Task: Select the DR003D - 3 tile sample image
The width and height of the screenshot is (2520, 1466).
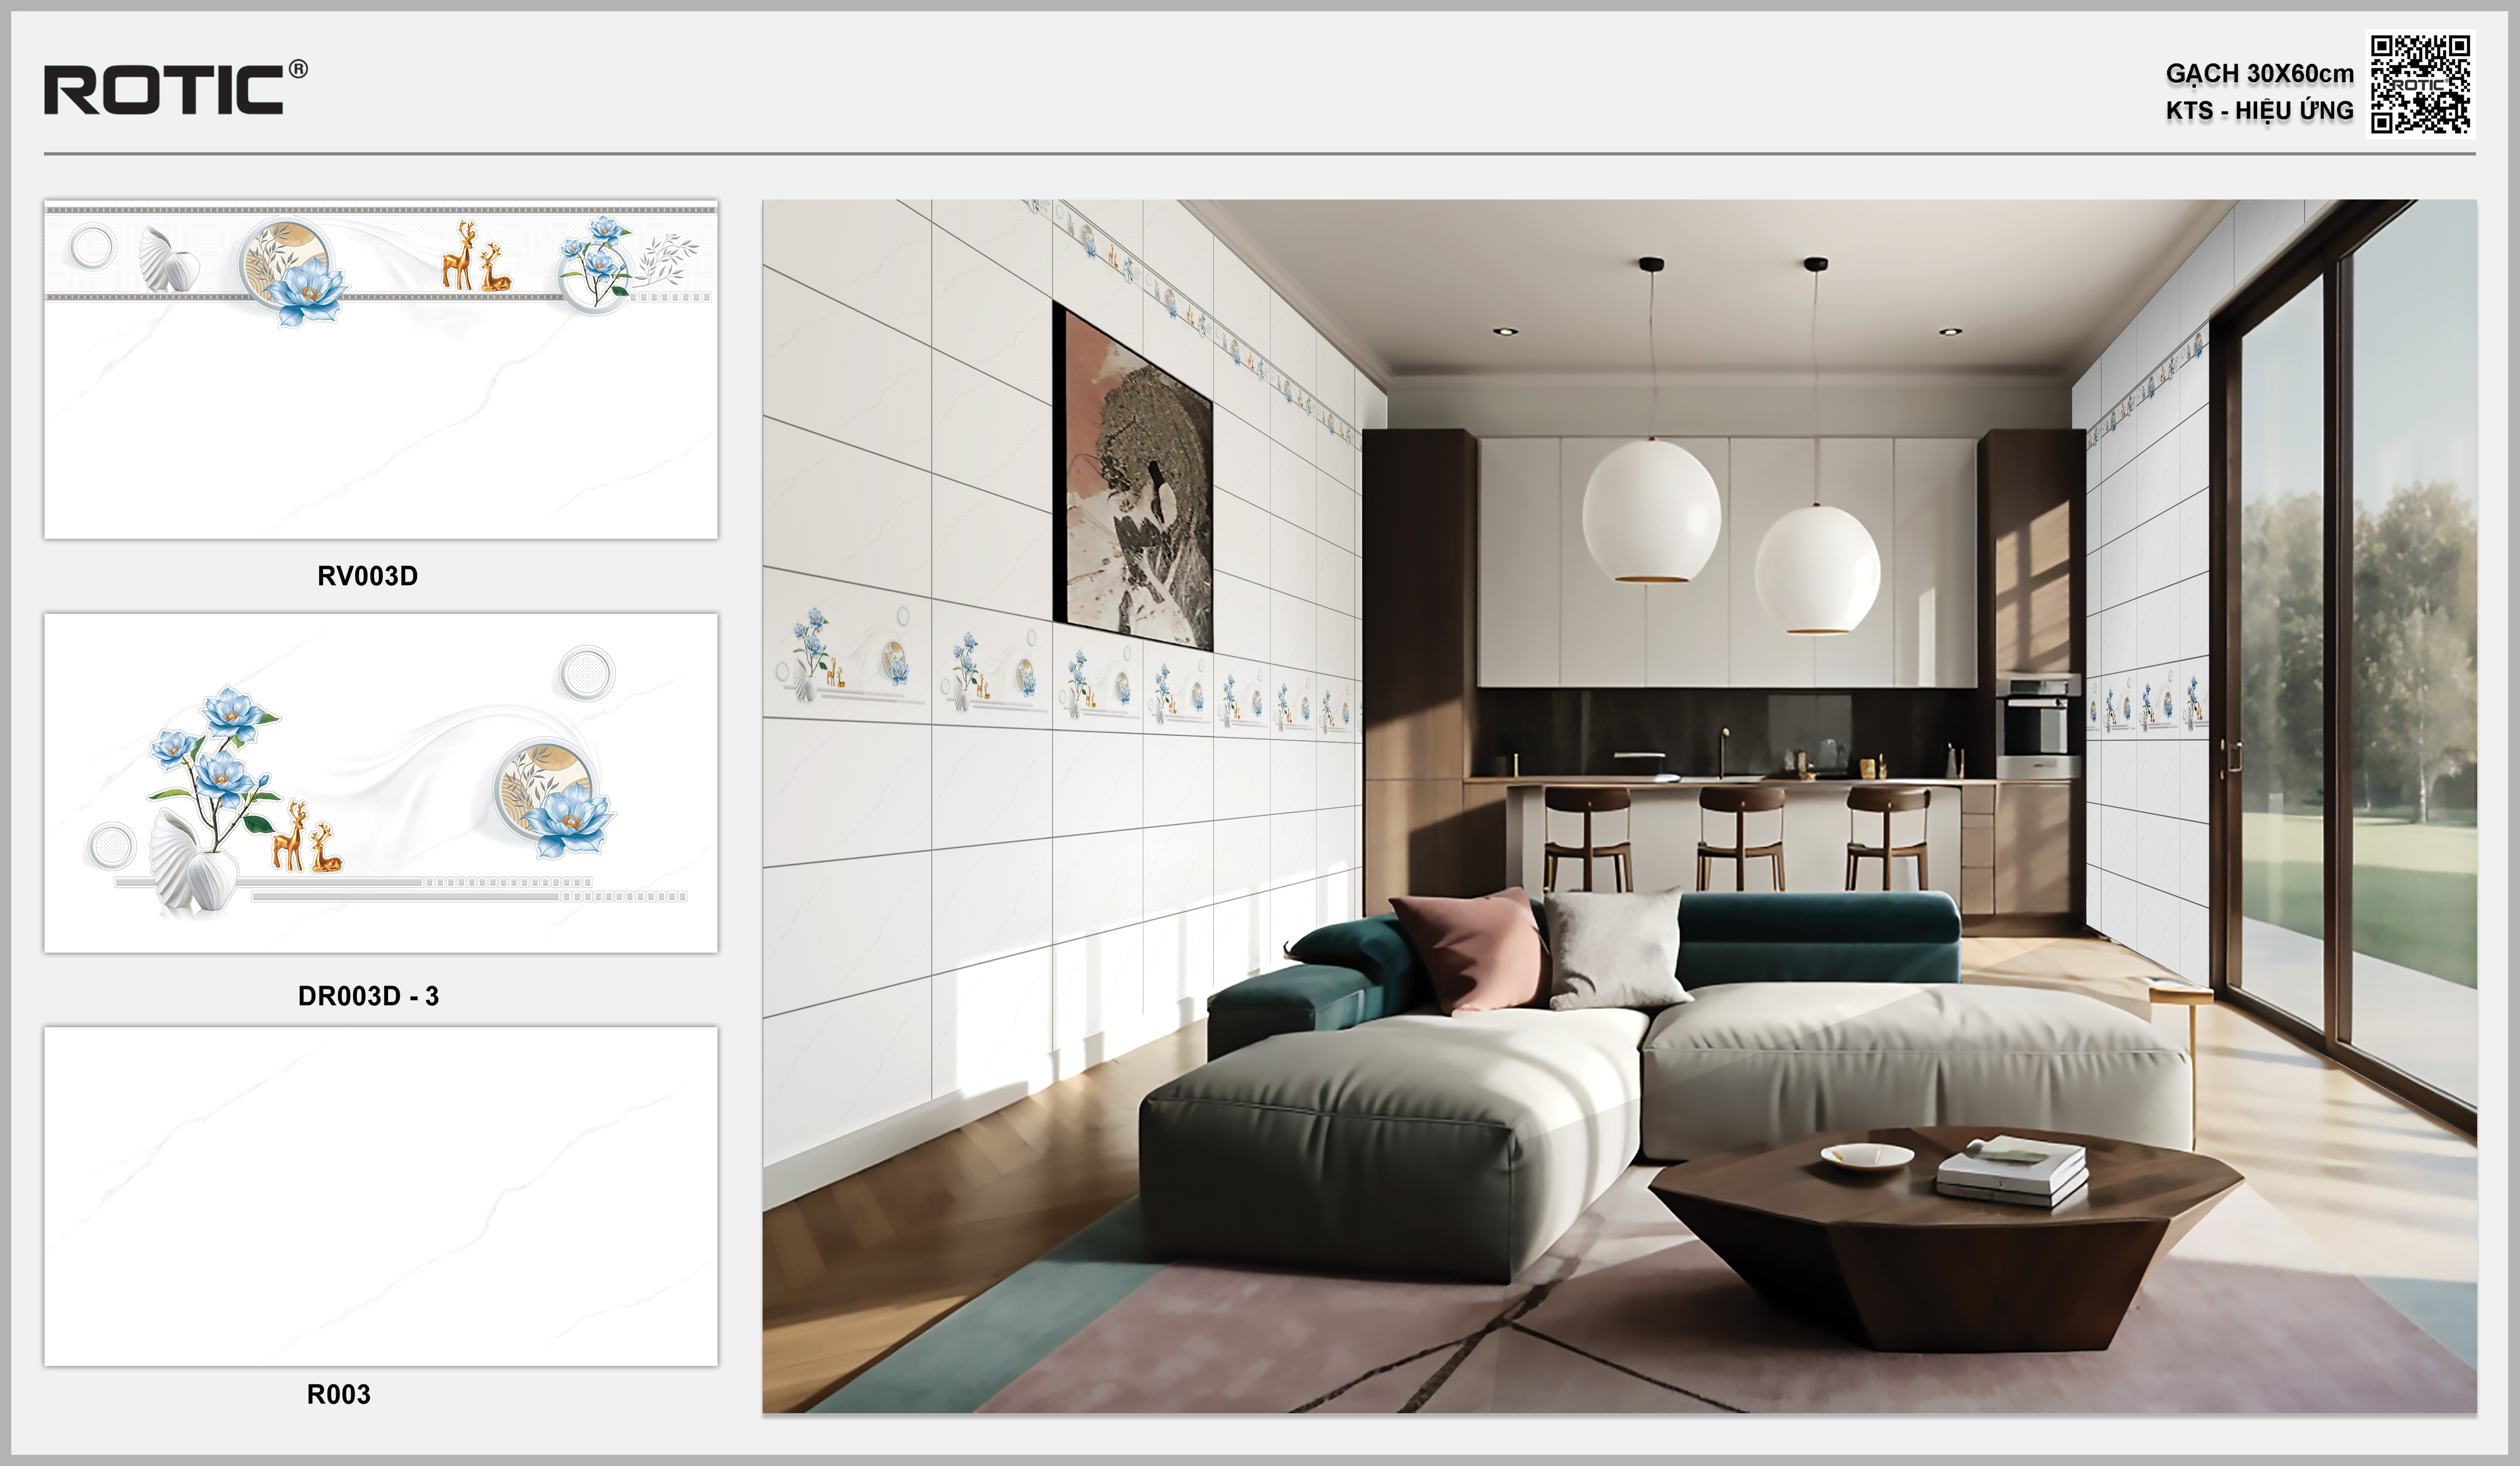Action: (380, 783)
